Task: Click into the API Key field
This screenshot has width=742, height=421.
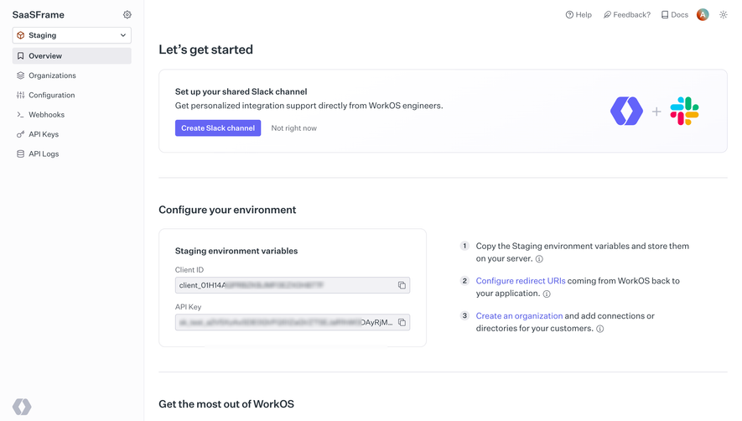Action: 293,323
